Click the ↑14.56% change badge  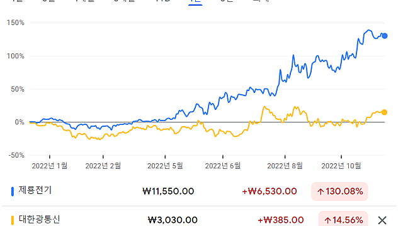343,220
